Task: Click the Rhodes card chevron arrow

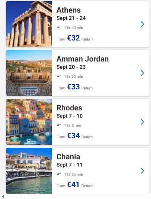Action: click(x=142, y=122)
